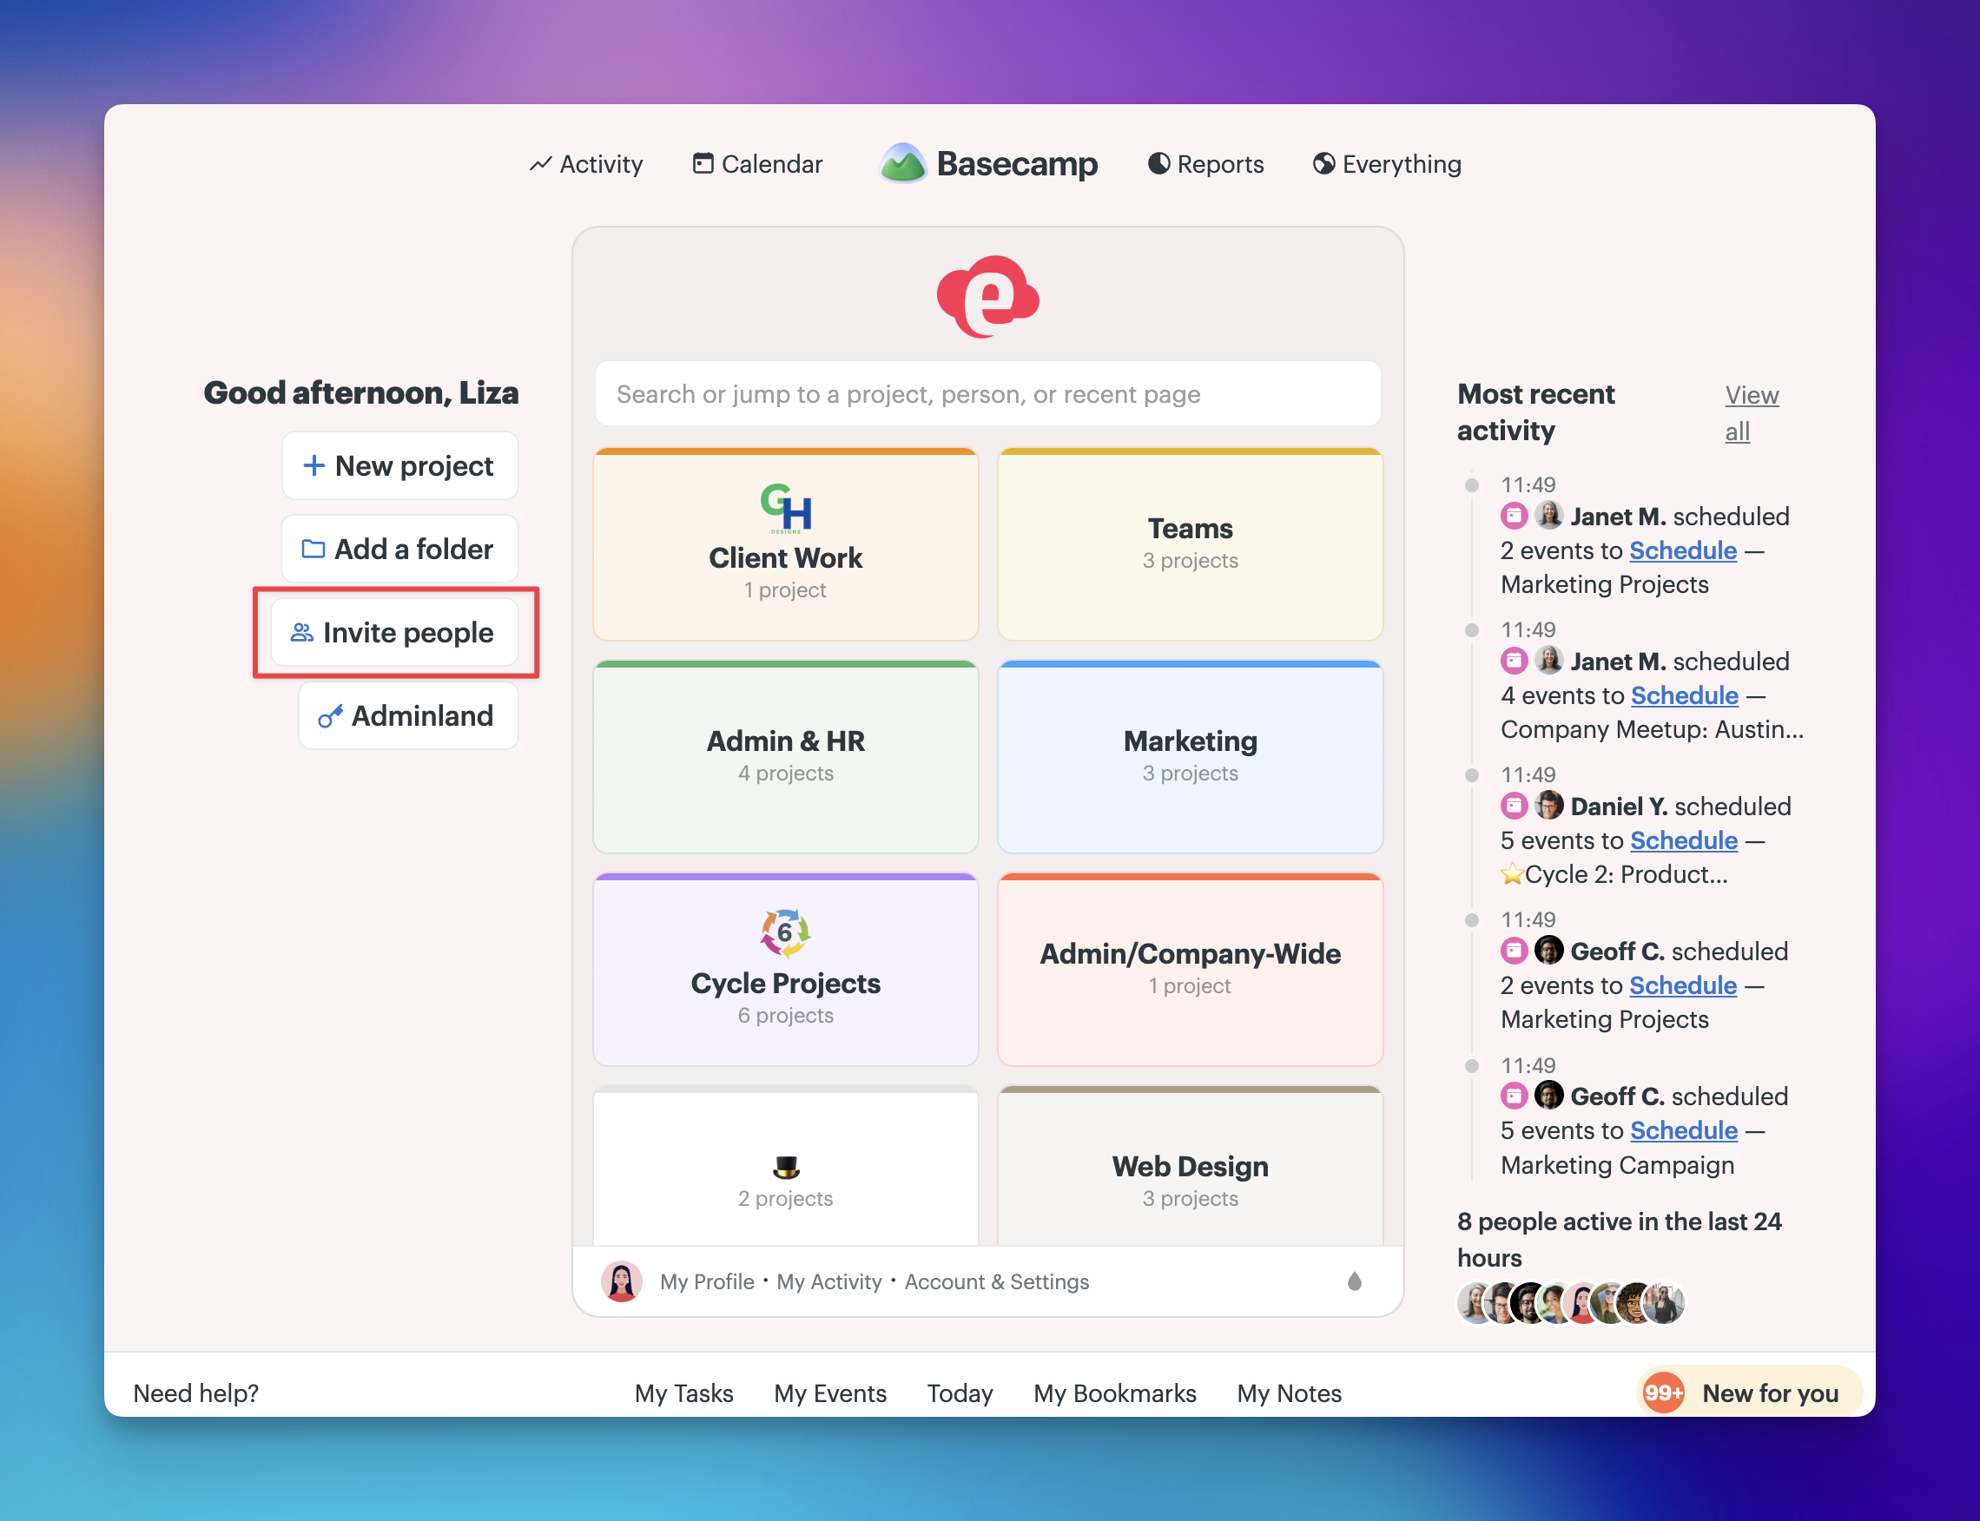Click Janet M. name in Company Meetup entry
Image resolution: width=1980 pixels, height=1521 pixels.
[x=1618, y=661]
